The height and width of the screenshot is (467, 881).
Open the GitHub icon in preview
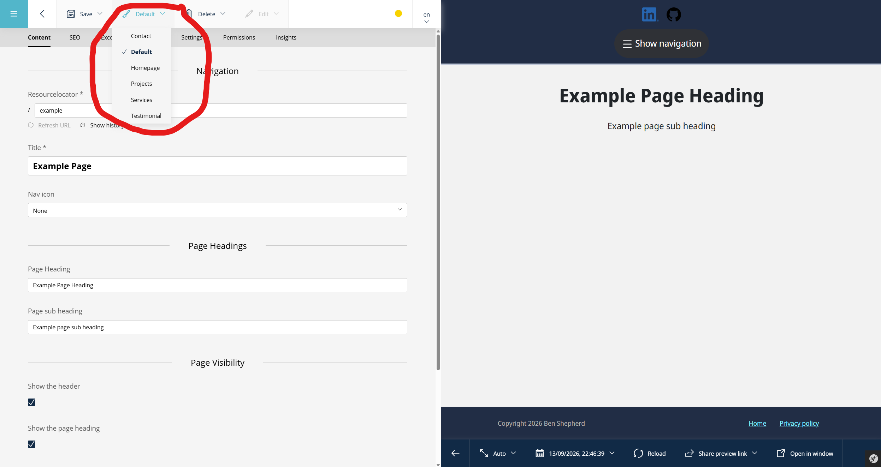[x=674, y=14]
